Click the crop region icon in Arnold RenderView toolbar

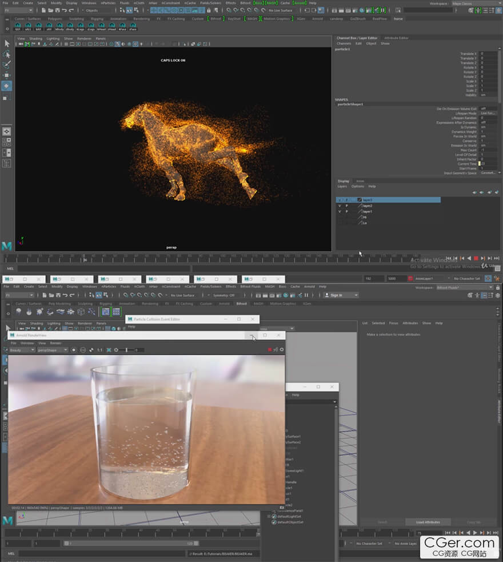click(x=109, y=350)
